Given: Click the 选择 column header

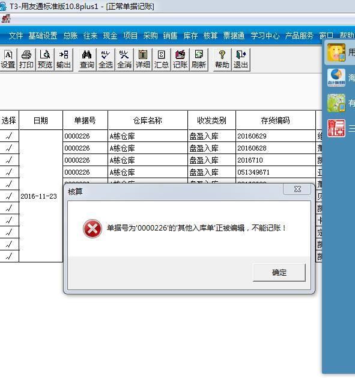Looking at the screenshot, I should pyautogui.click(x=9, y=120).
